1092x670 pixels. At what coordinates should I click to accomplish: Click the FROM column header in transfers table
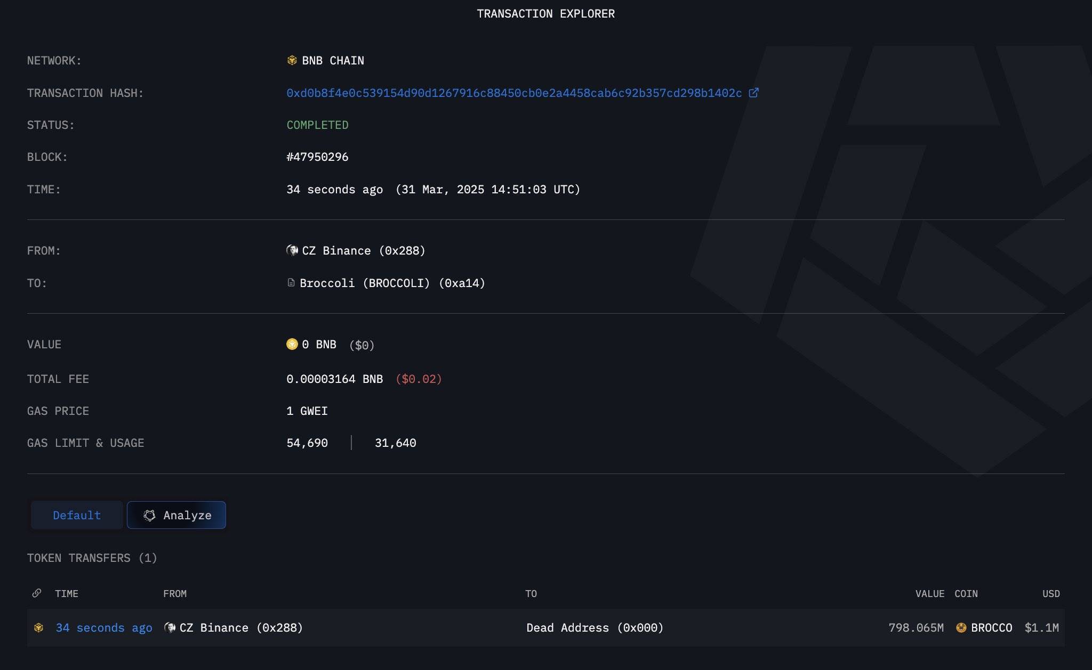coord(175,593)
